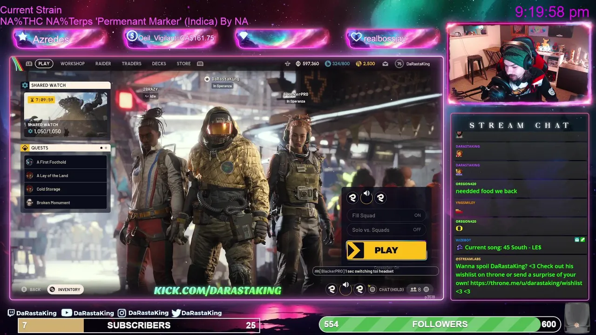Click the Shared Watch gear icon
The height and width of the screenshot is (335, 596).
click(25, 85)
